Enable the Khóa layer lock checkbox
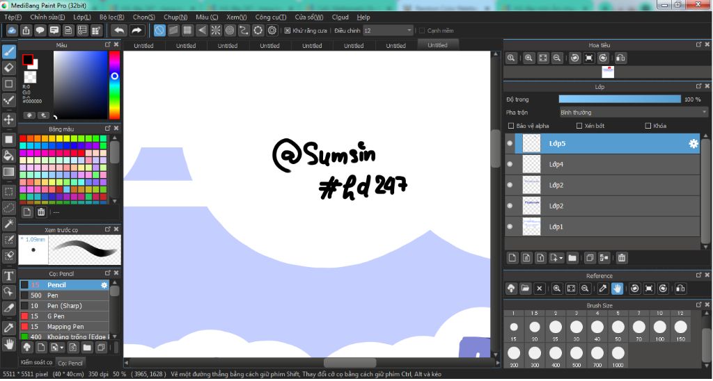This screenshot has height=381, width=713. (x=648, y=126)
